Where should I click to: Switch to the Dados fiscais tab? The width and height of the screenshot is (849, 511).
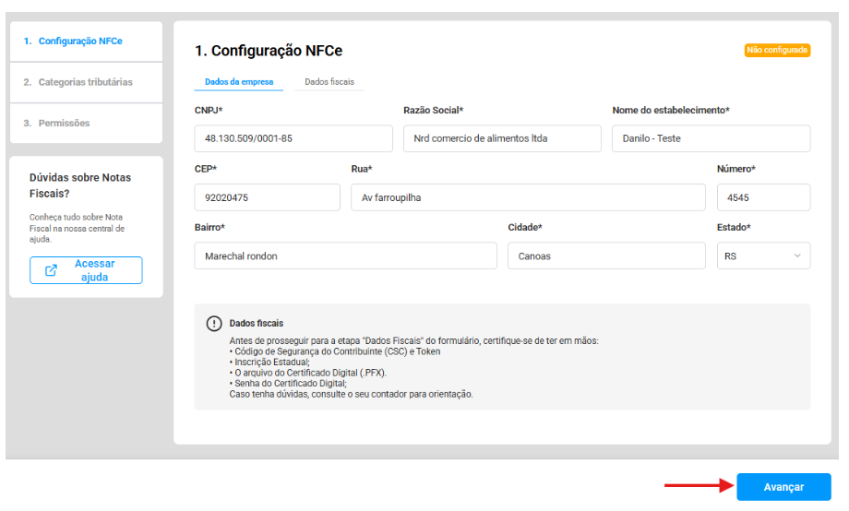click(x=329, y=82)
